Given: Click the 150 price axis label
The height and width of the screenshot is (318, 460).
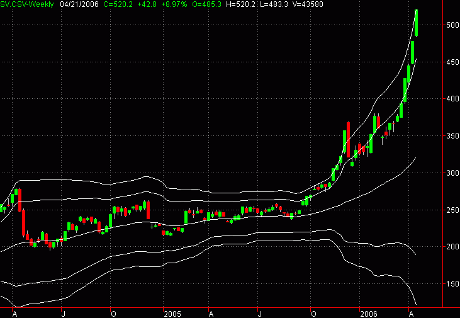Looking at the screenshot, I should tap(452, 283).
